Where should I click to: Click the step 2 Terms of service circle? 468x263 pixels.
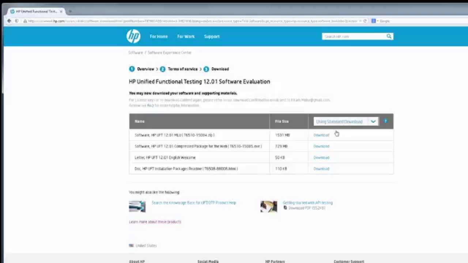click(x=163, y=69)
